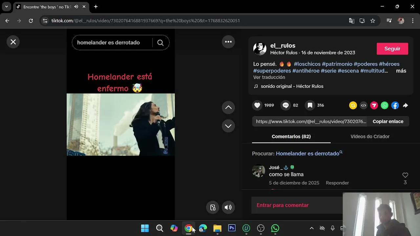
Task: Mute tab via speaker icon on tab
Action: 76,7
